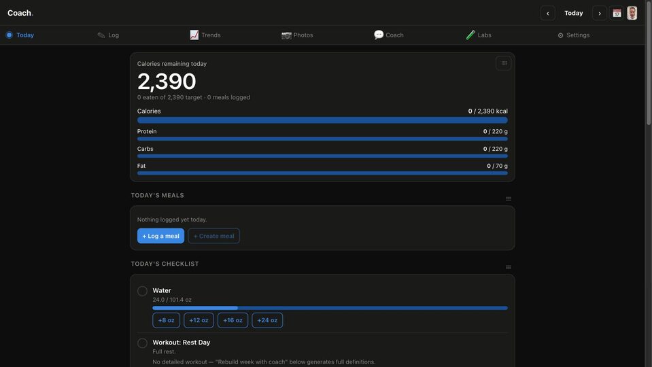Add +24 oz of water
Screen dimensions: 652x367
tap(267, 320)
